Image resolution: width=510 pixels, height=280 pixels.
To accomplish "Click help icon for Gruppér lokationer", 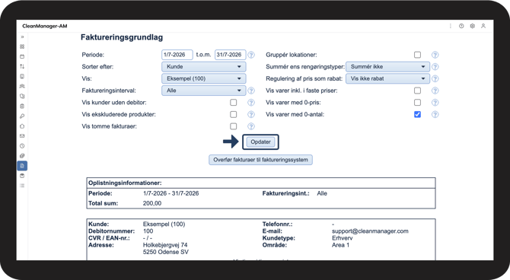I will (x=435, y=55).
